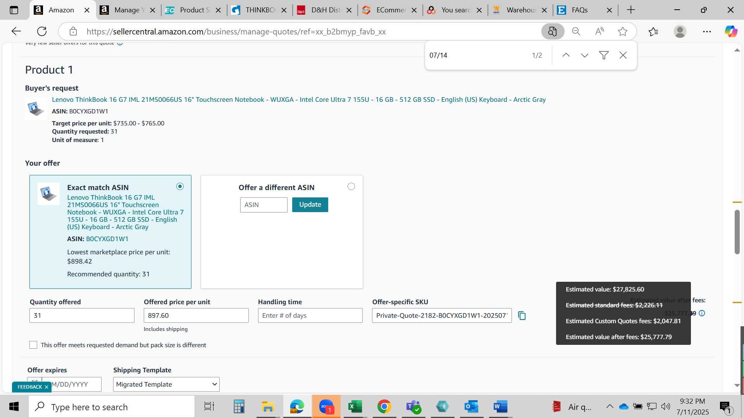Screen dimensions: 744x418
Task: Open Exact match Lenovo ThinkBook title link
Action: 125,212
